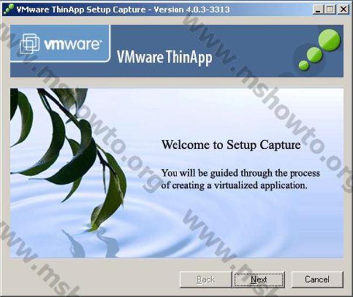Open the system menu icon in title bar

point(7,9)
